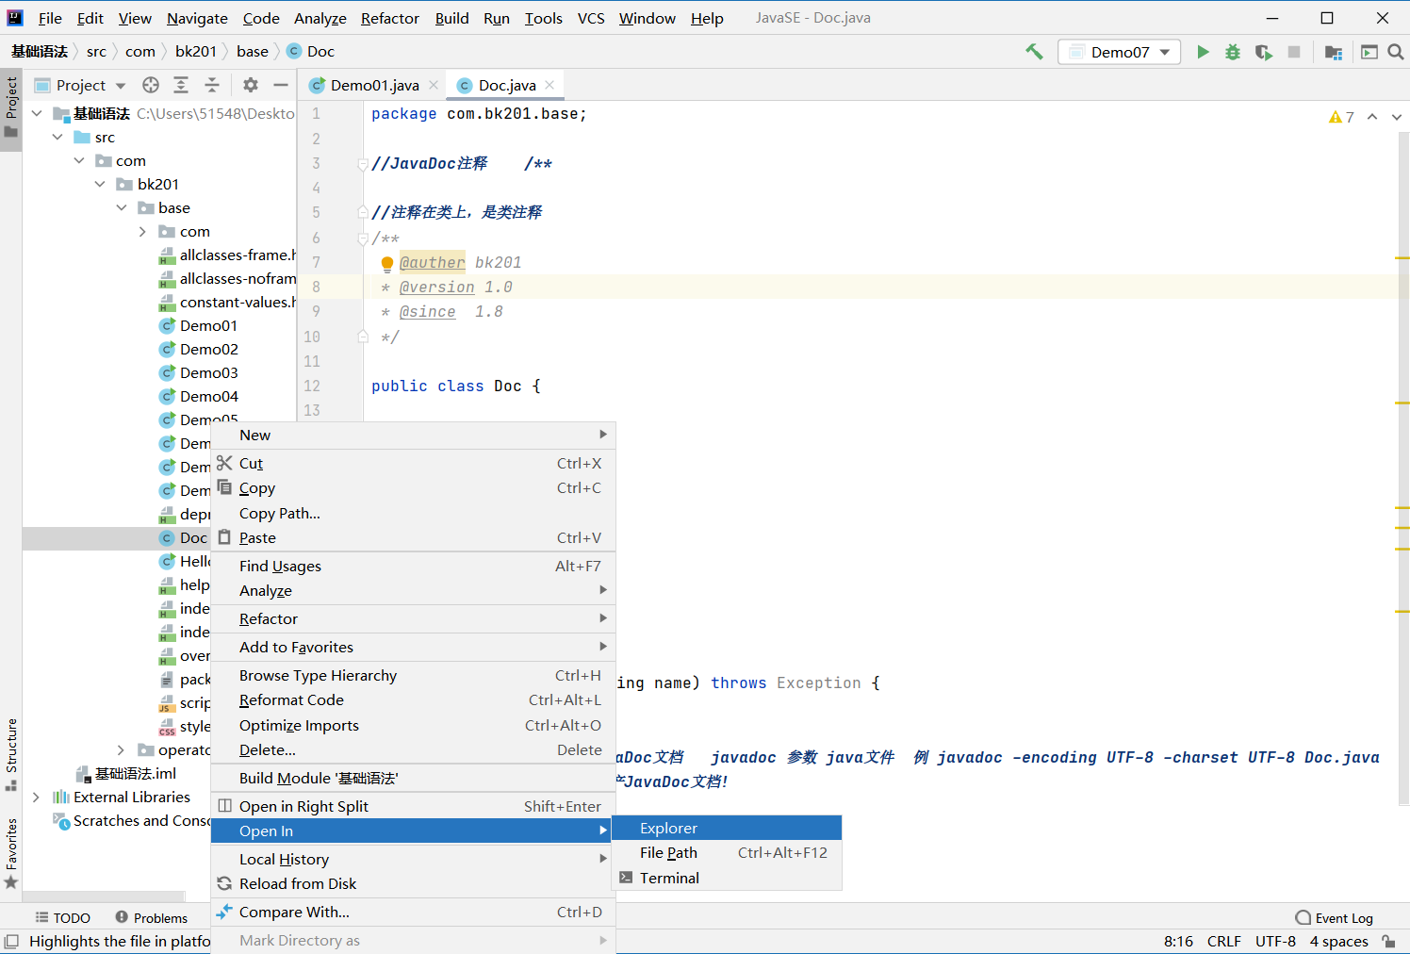Open Search Everywhere with the magnifier icon
The width and height of the screenshot is (1410, 954).
tap(1396, 52)
